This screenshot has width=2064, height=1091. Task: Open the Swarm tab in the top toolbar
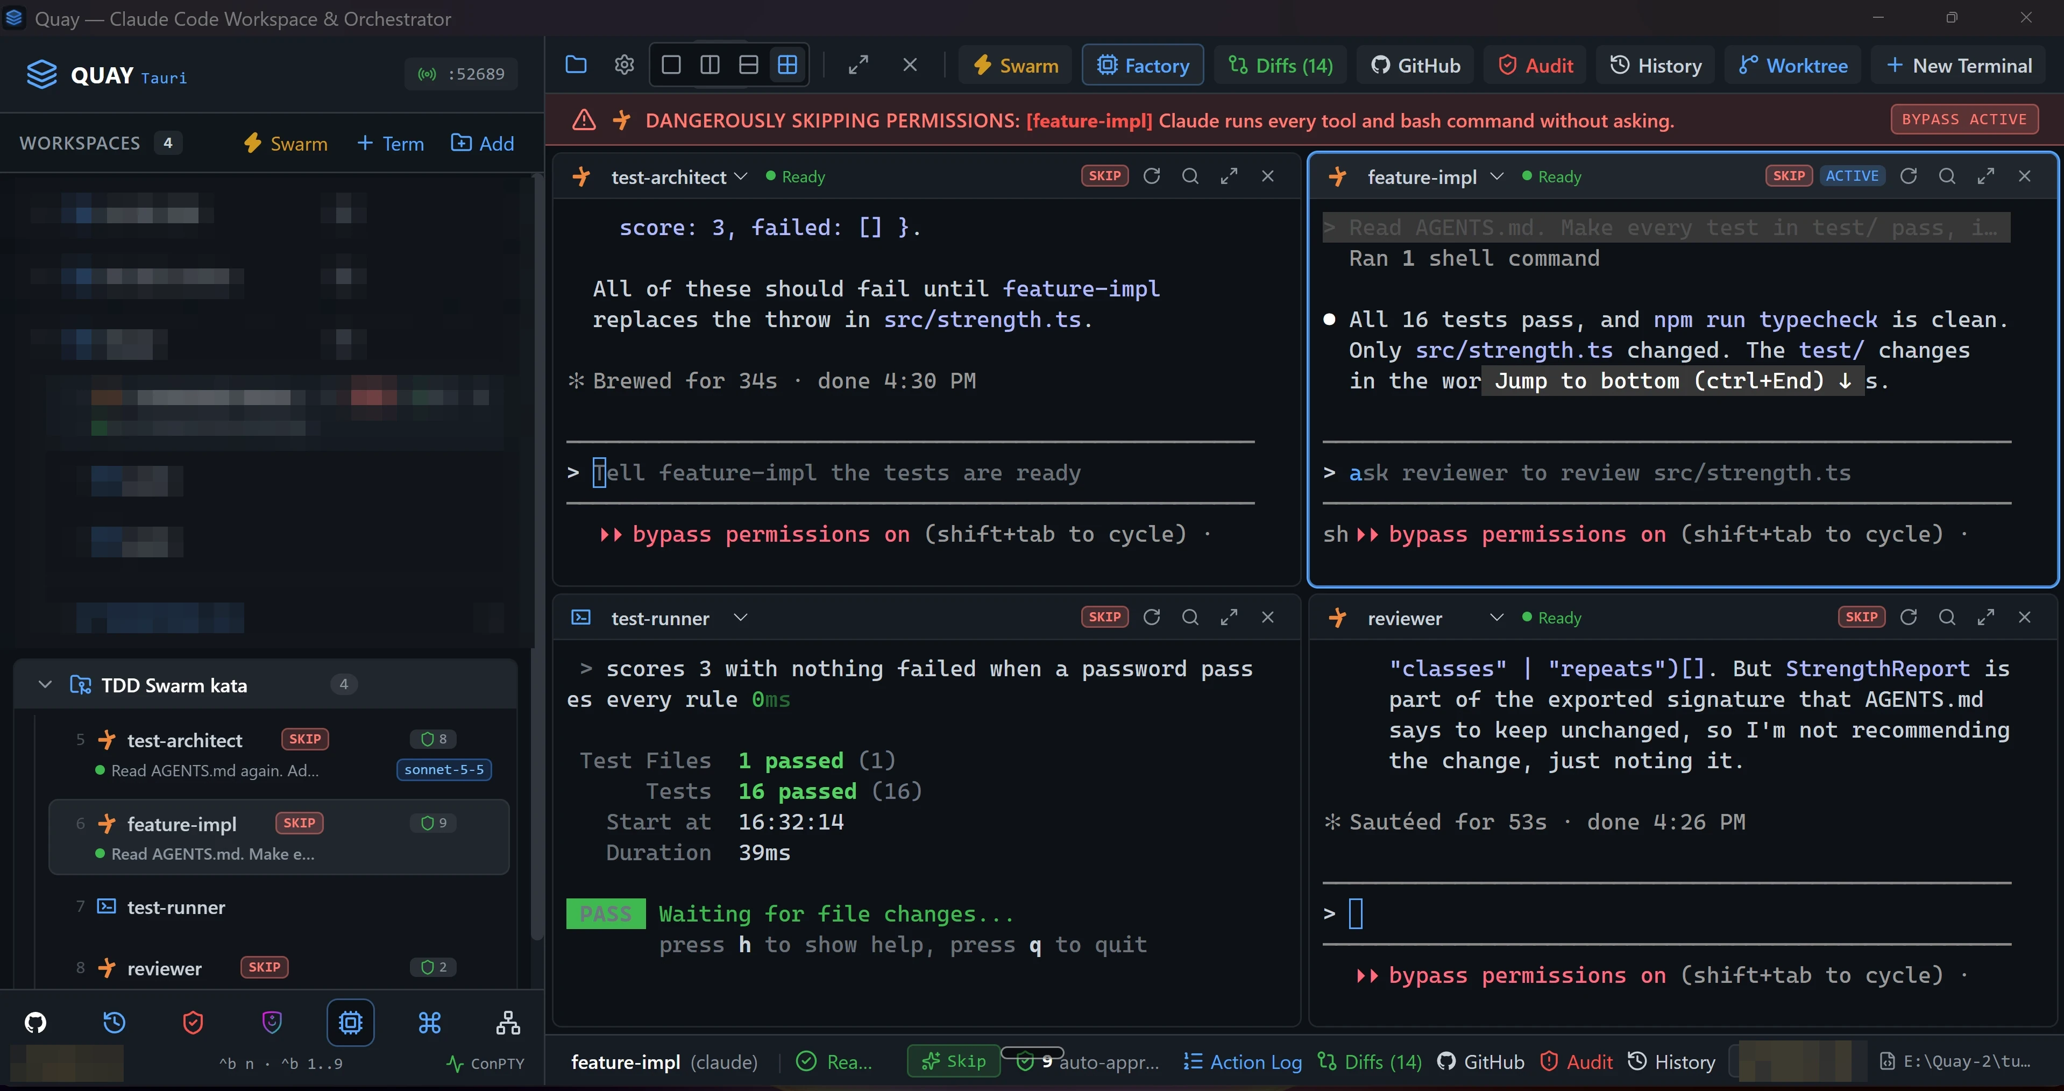click(x=1015, y=65)
